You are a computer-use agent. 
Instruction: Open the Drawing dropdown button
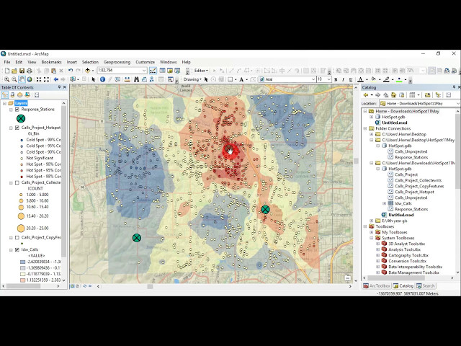coord(192,79)
